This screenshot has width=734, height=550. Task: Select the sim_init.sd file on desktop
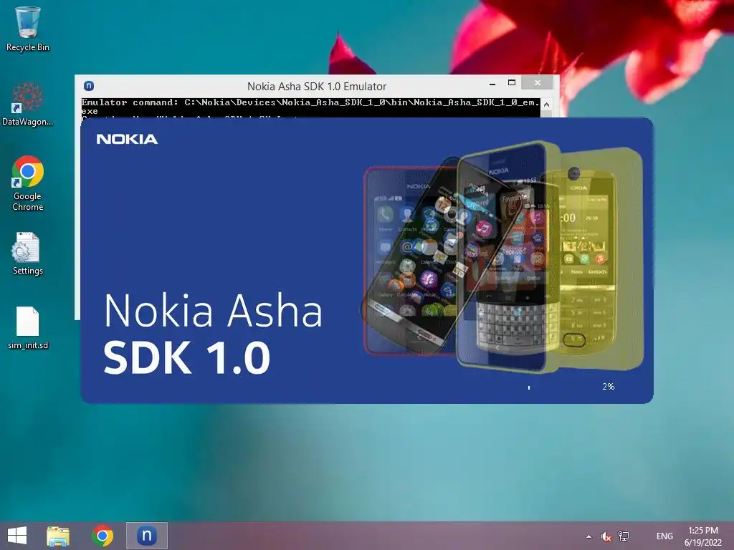tap(28, 327)
